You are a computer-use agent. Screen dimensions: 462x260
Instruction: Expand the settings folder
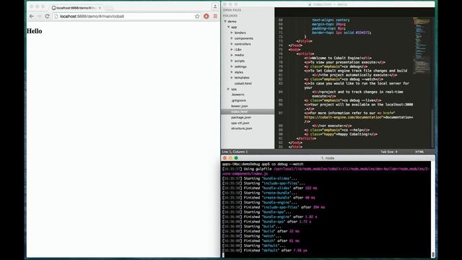click(232, 66)
